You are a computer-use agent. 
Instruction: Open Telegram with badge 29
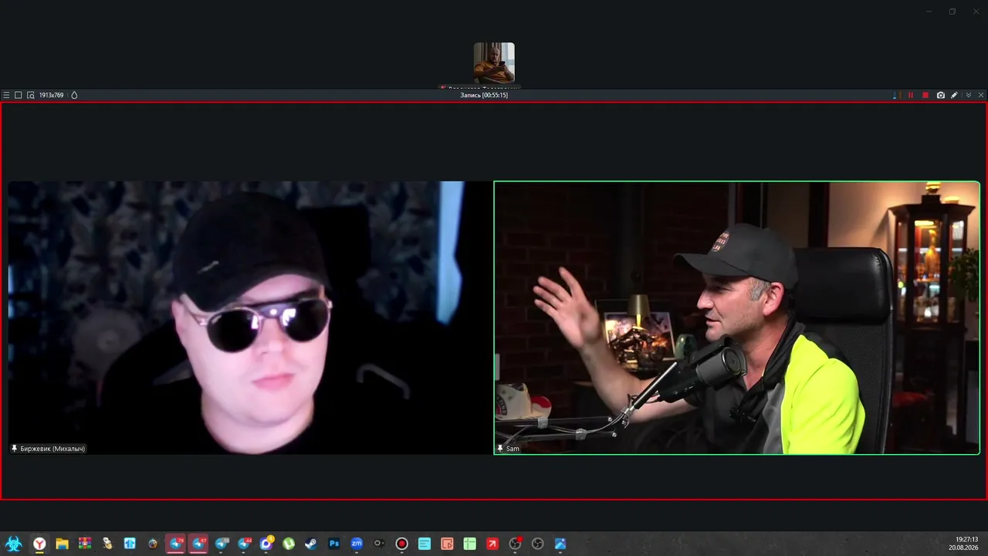pos(175,544)
